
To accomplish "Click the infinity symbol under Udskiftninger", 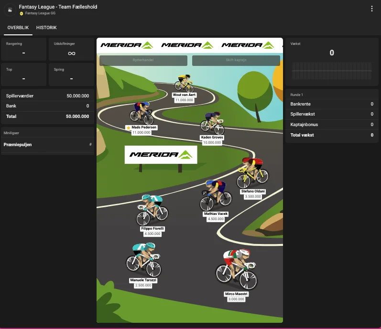I will 71,53.
